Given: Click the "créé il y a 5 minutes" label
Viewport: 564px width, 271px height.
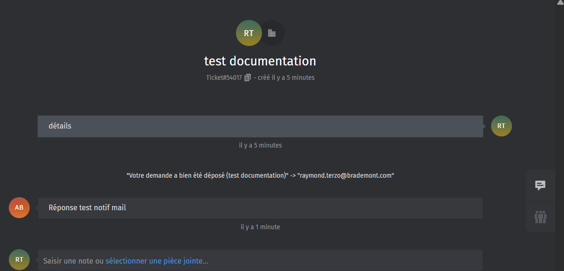Looking at the screenshot, I should coord(286,77).
